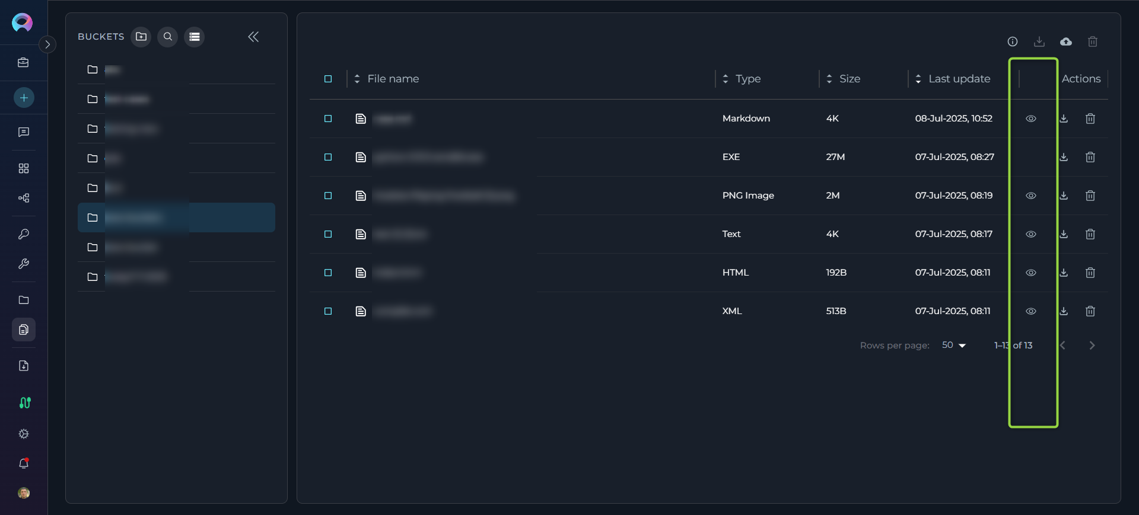This screenshot has width=1139, height=515.
Task: Preview the XML file with eye icon
Action: coord(1031,311)
